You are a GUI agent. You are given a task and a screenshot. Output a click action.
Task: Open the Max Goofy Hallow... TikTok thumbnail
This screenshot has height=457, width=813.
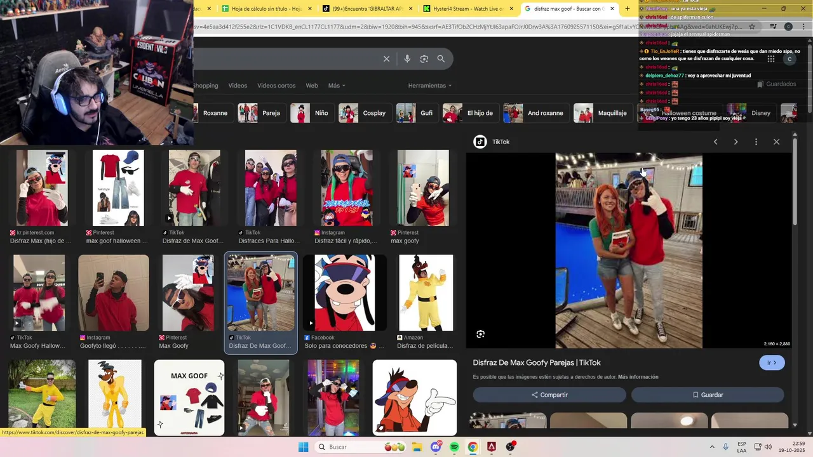point(39,293)
